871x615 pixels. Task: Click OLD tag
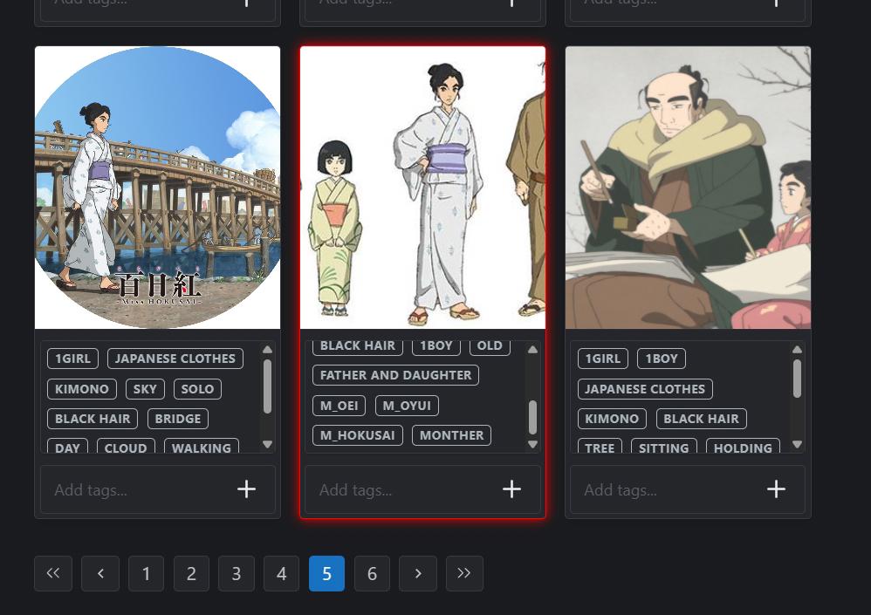coord(490,347)
